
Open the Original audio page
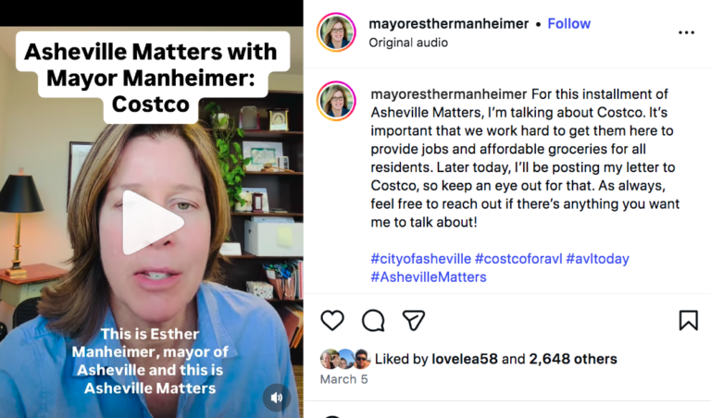click(x=408, y=43)
